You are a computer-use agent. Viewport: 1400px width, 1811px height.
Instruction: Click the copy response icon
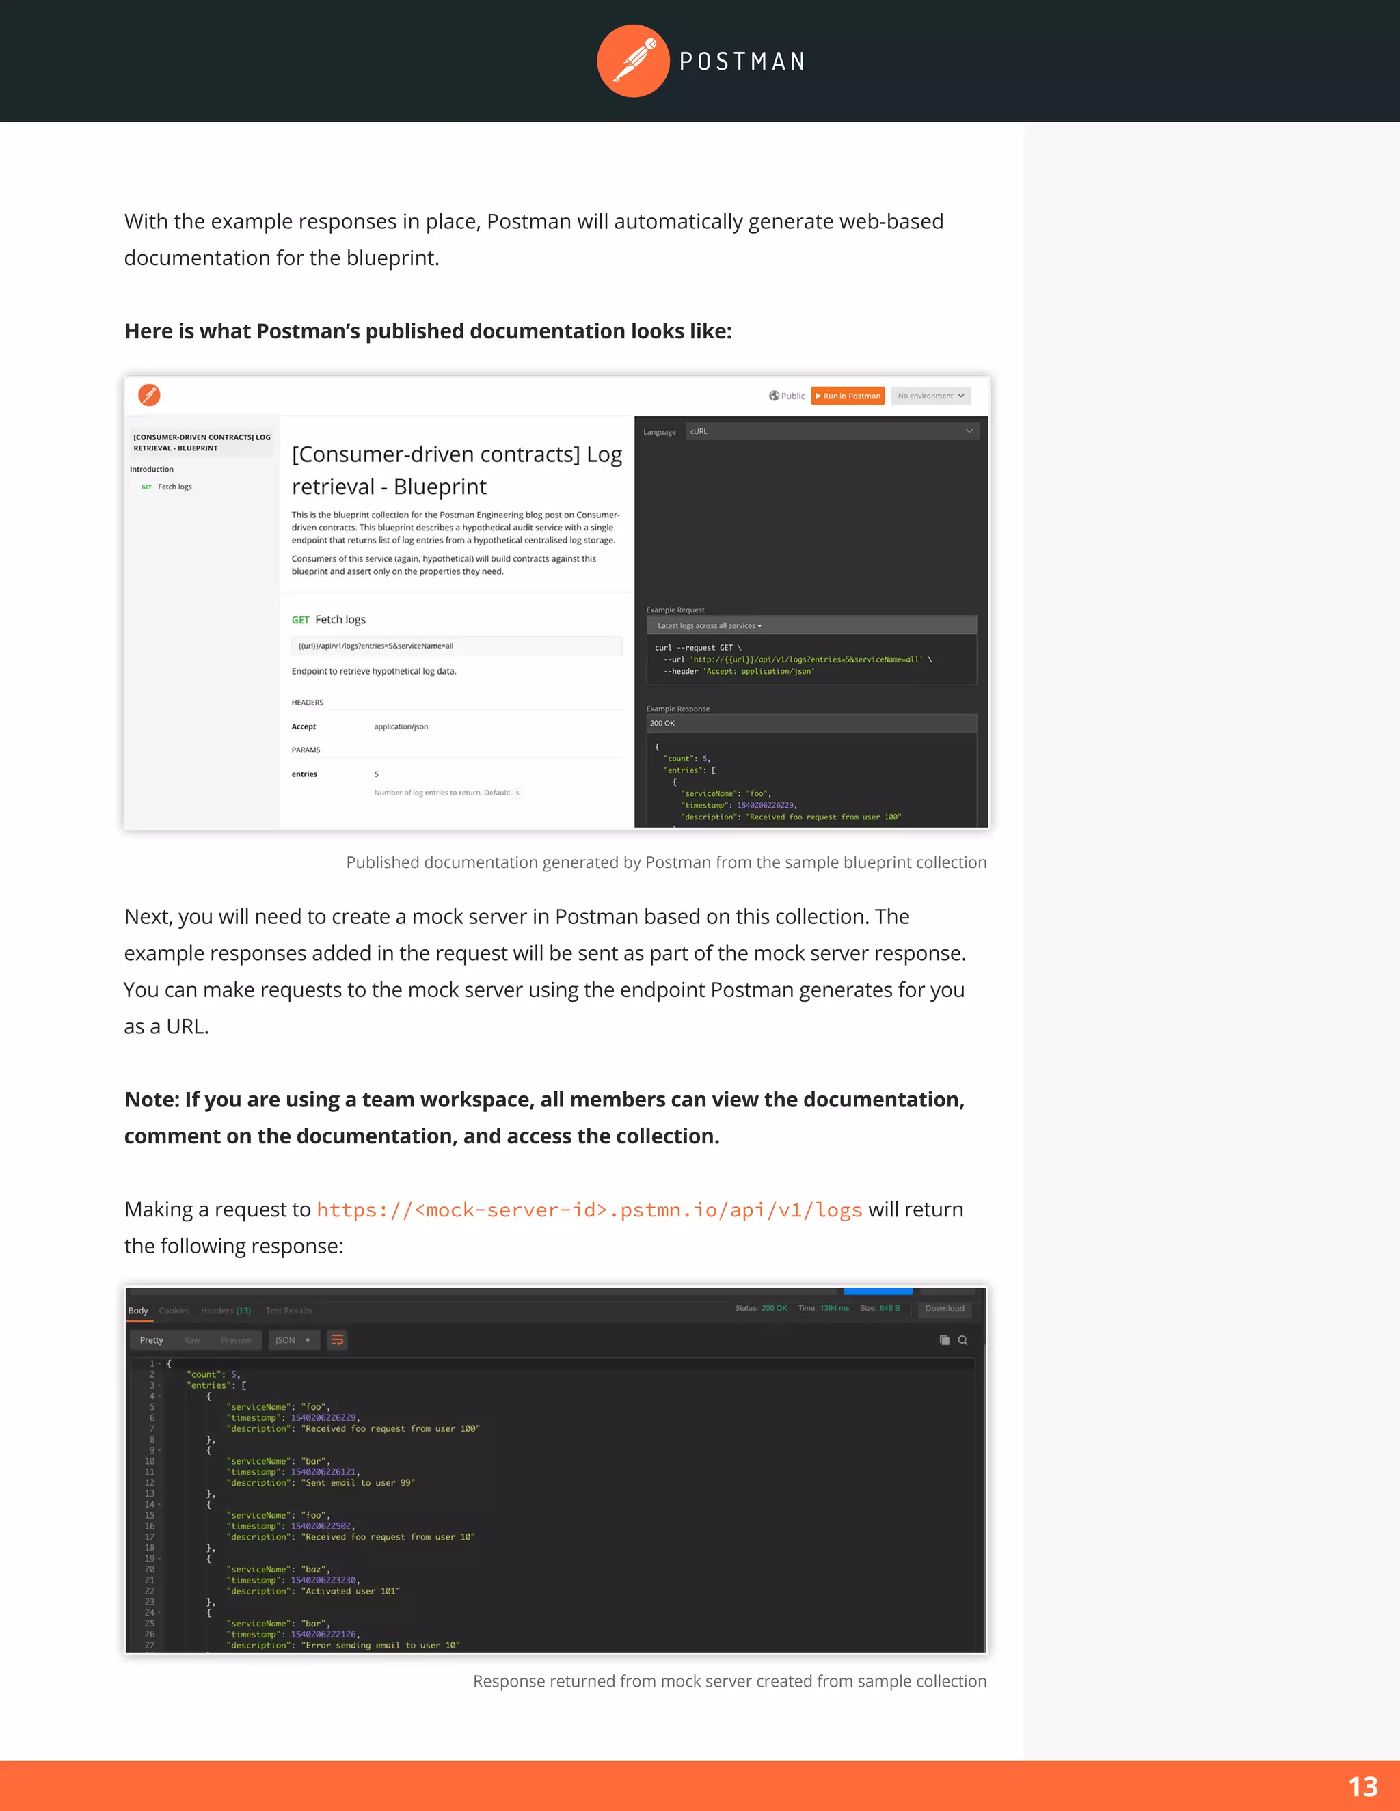pyautogui.click(x=944, y=1340)
